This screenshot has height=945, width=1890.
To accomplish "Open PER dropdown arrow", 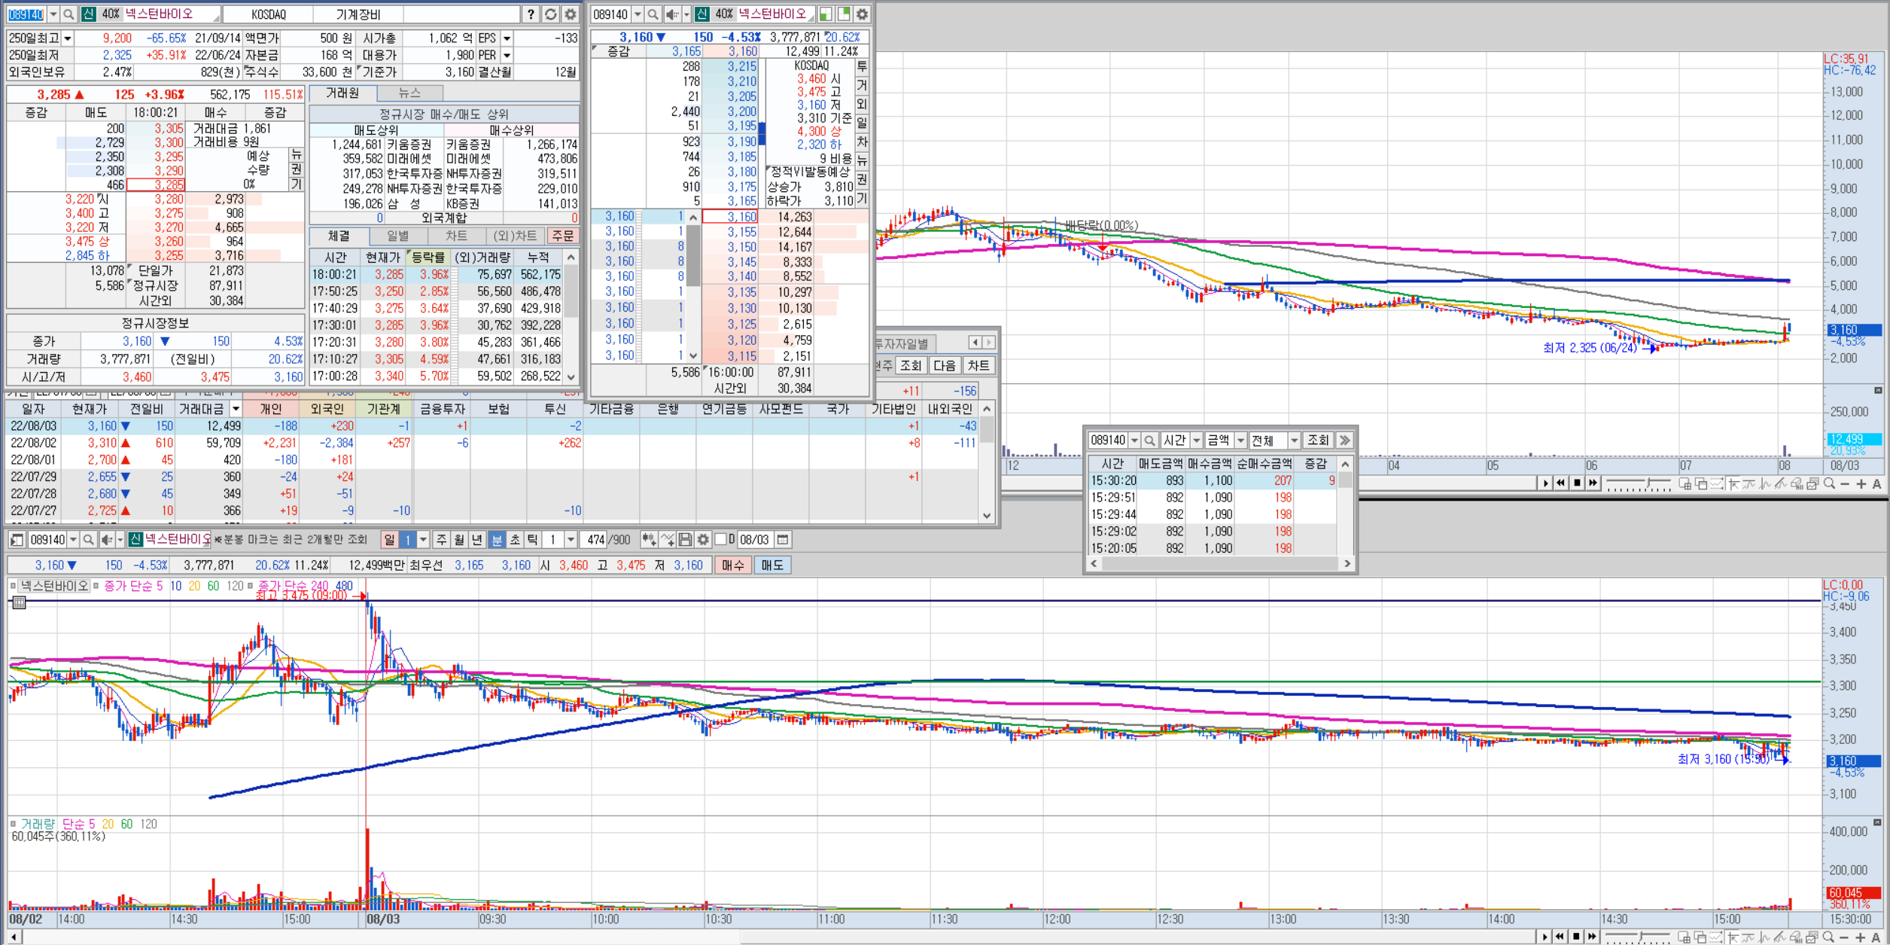I will [507, 55].
